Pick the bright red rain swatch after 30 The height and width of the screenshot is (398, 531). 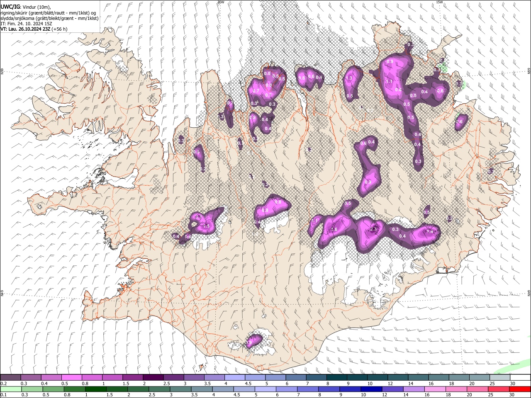tap(521, 389)
